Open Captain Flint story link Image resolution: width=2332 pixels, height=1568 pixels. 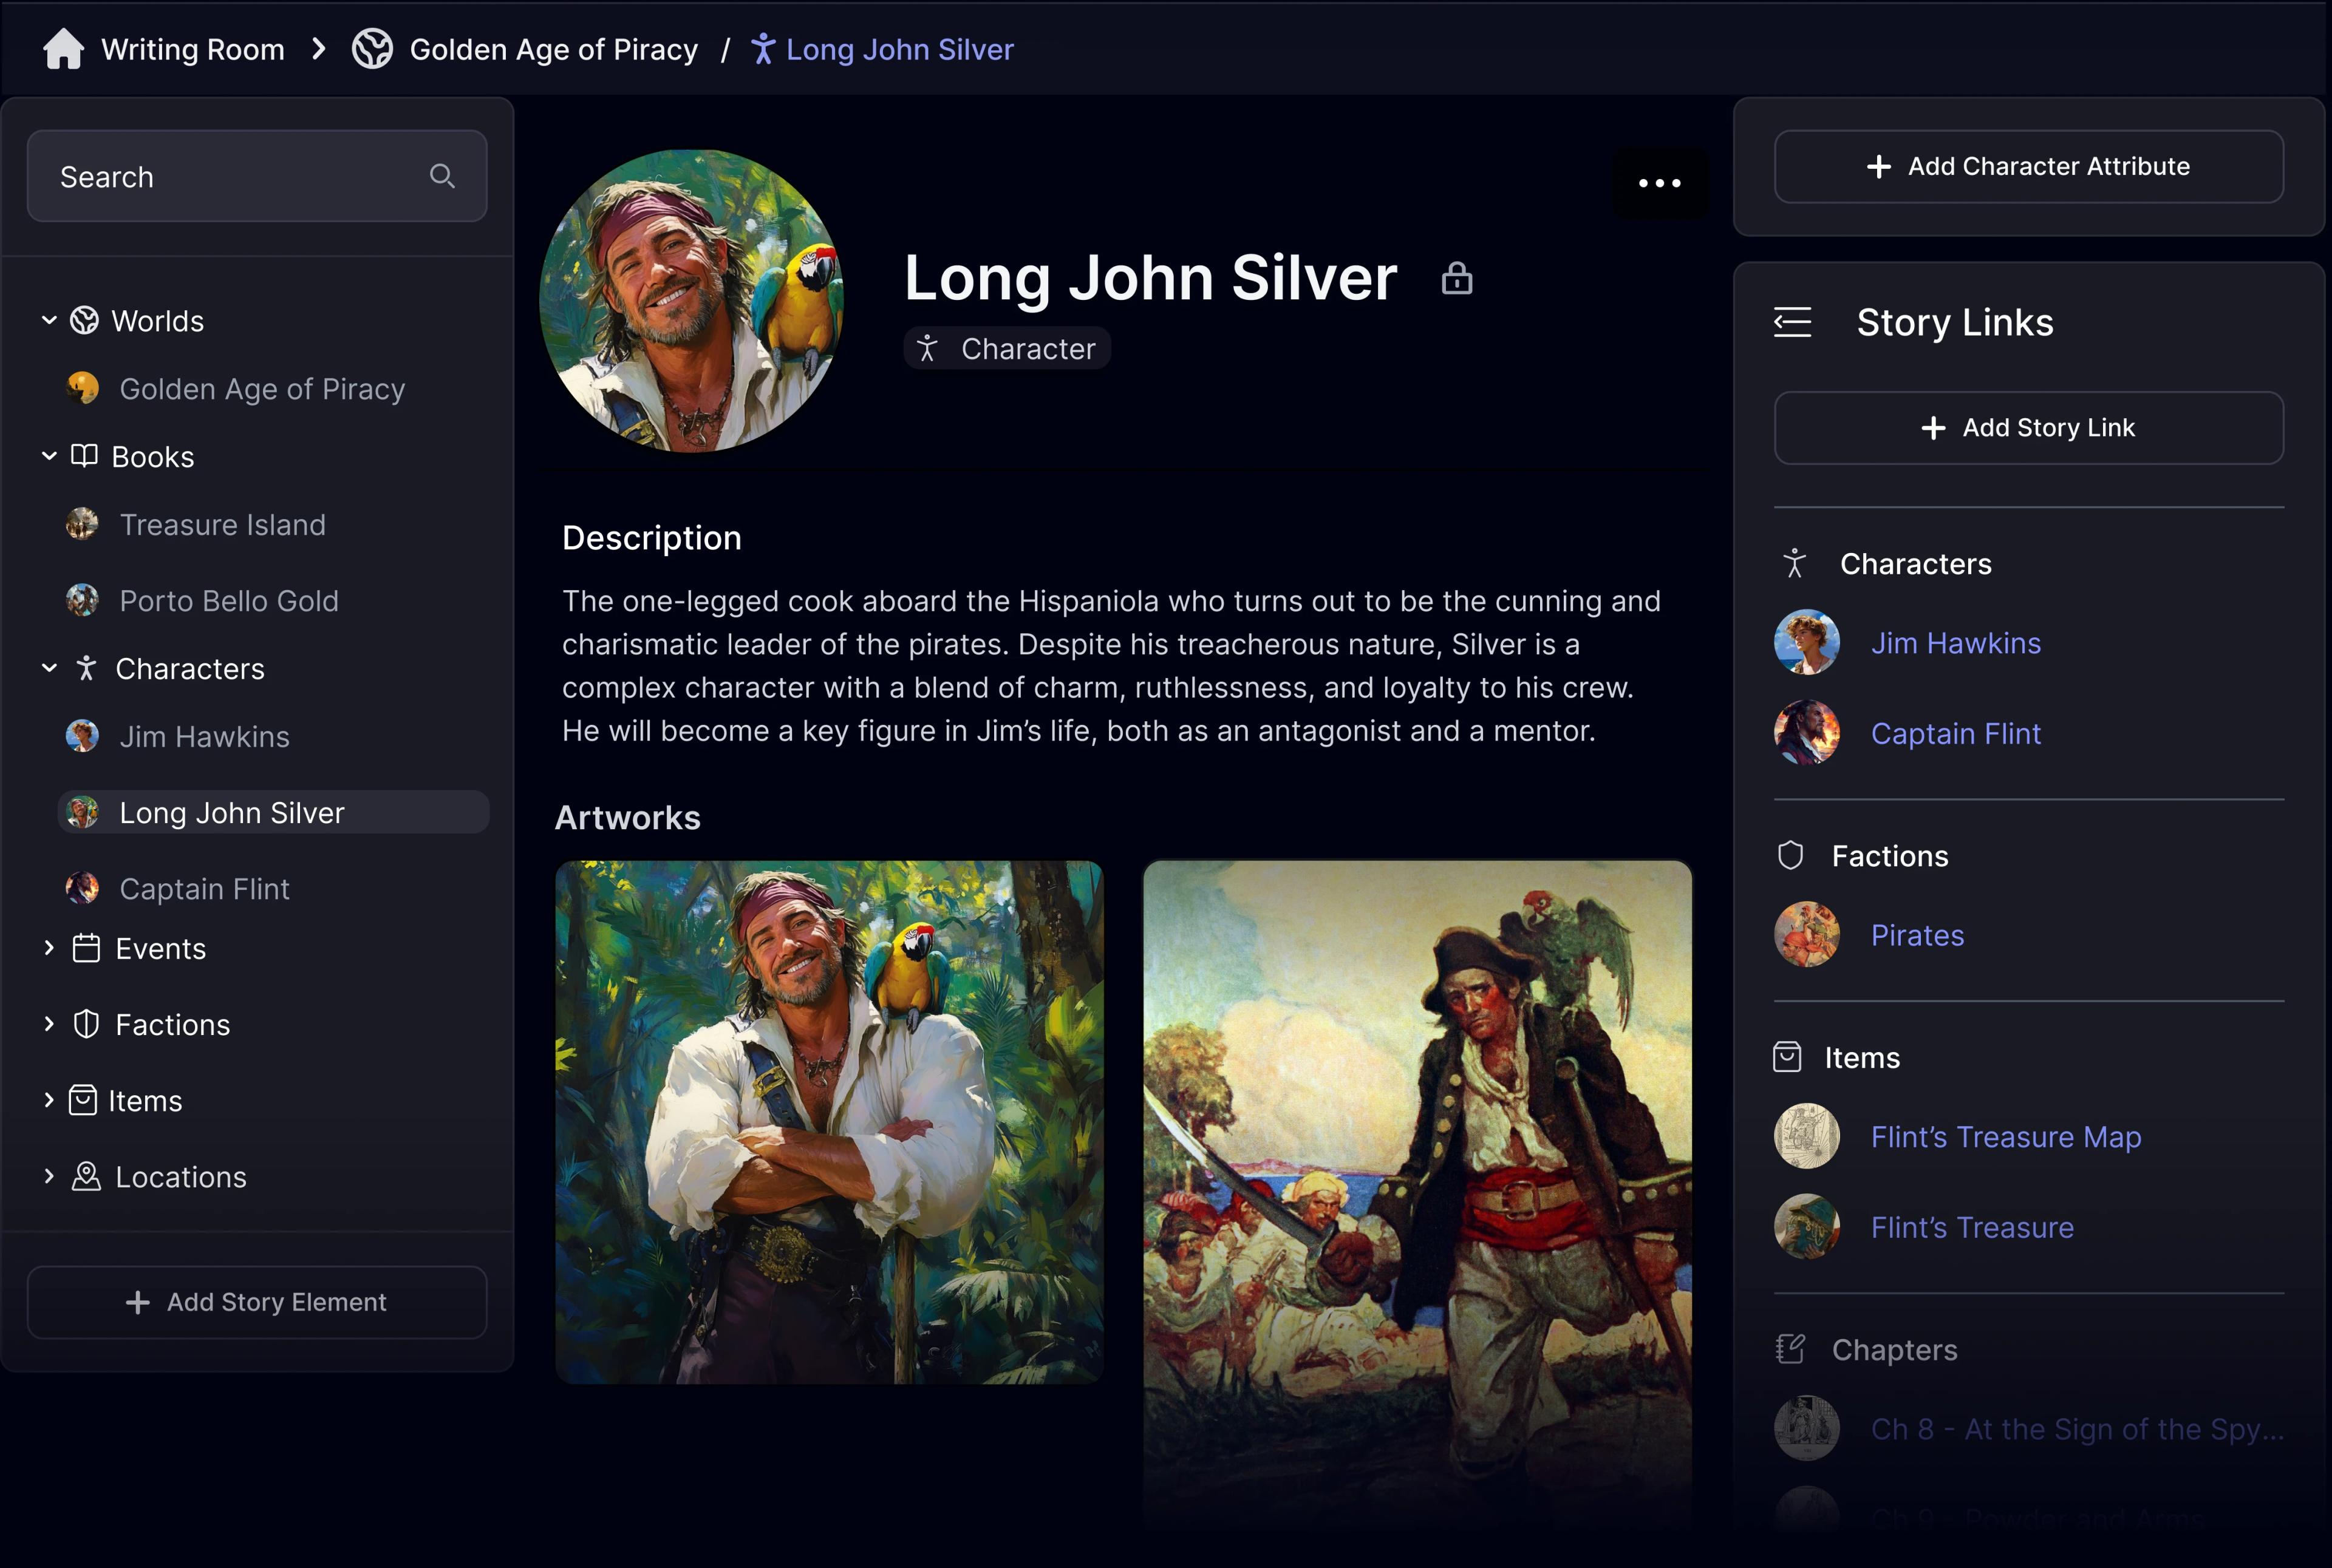[x=1955, y=733]
